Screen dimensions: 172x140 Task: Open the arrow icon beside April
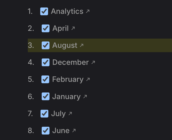click(73, 28)
